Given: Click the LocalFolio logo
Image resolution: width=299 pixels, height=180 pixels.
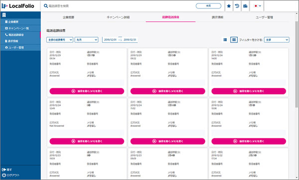Looking at the screenshot, I should pos(18,6).
